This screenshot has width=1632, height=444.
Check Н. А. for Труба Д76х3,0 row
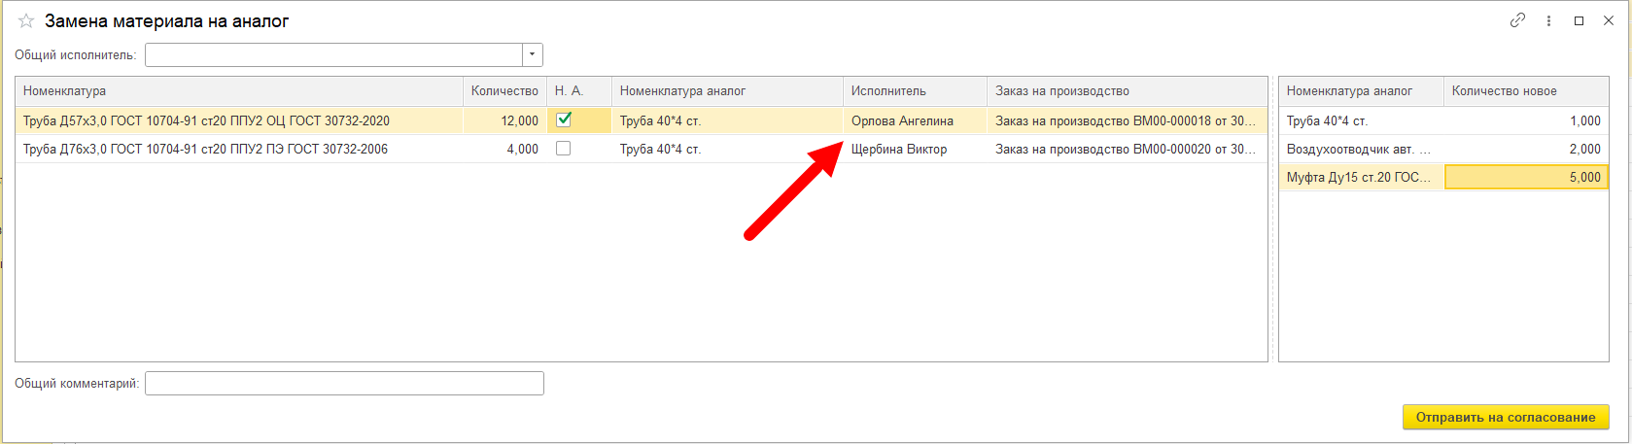click(563, 149)
